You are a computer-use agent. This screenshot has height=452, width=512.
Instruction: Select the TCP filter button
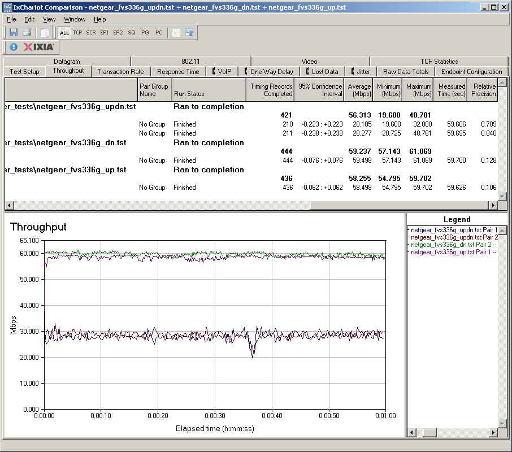tap(77, 33)
